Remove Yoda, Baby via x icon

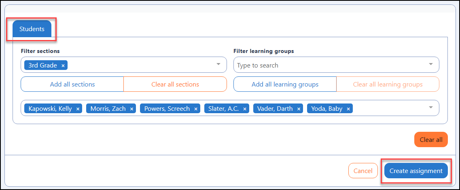pos(348,109)
